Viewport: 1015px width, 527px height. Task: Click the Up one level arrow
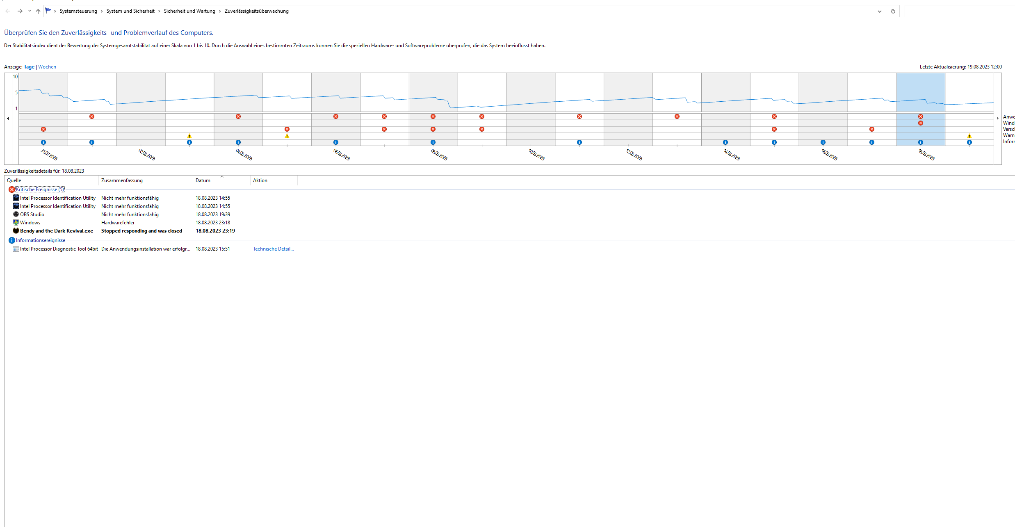[38, 11]
